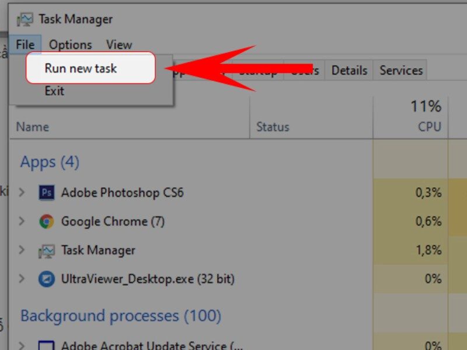Sort processes by the CPU column
467x350 pixels.
(x=430, y=126)
